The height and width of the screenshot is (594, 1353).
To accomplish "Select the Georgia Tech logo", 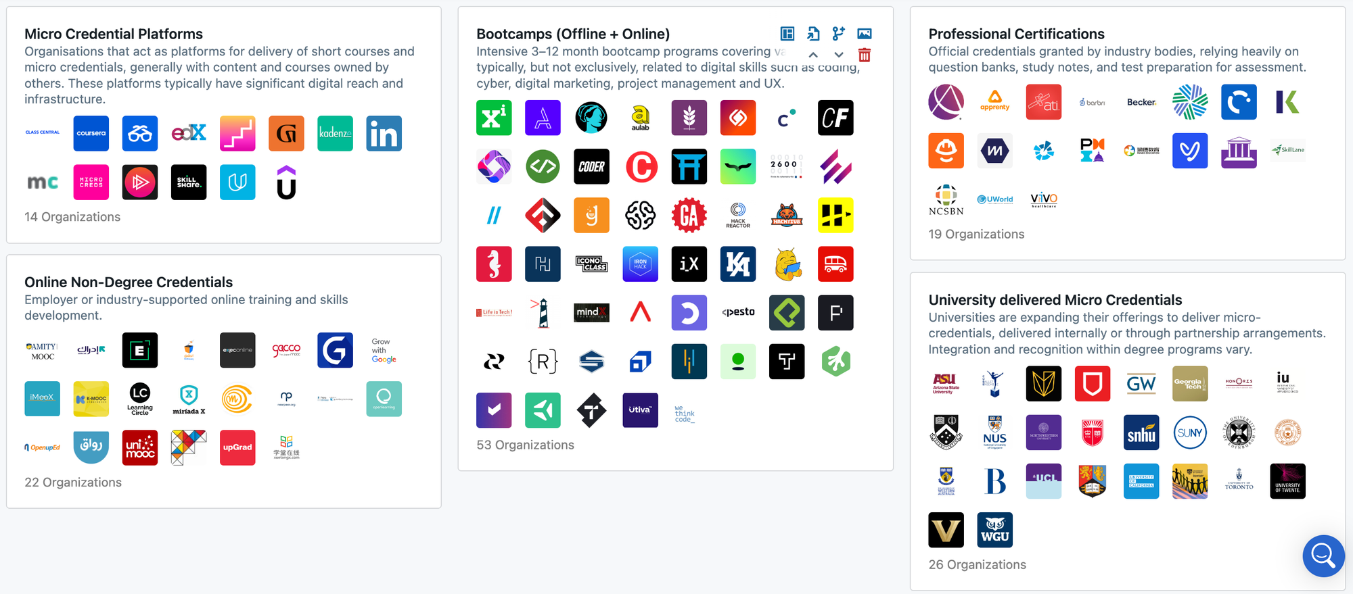I will (1190, 384).
